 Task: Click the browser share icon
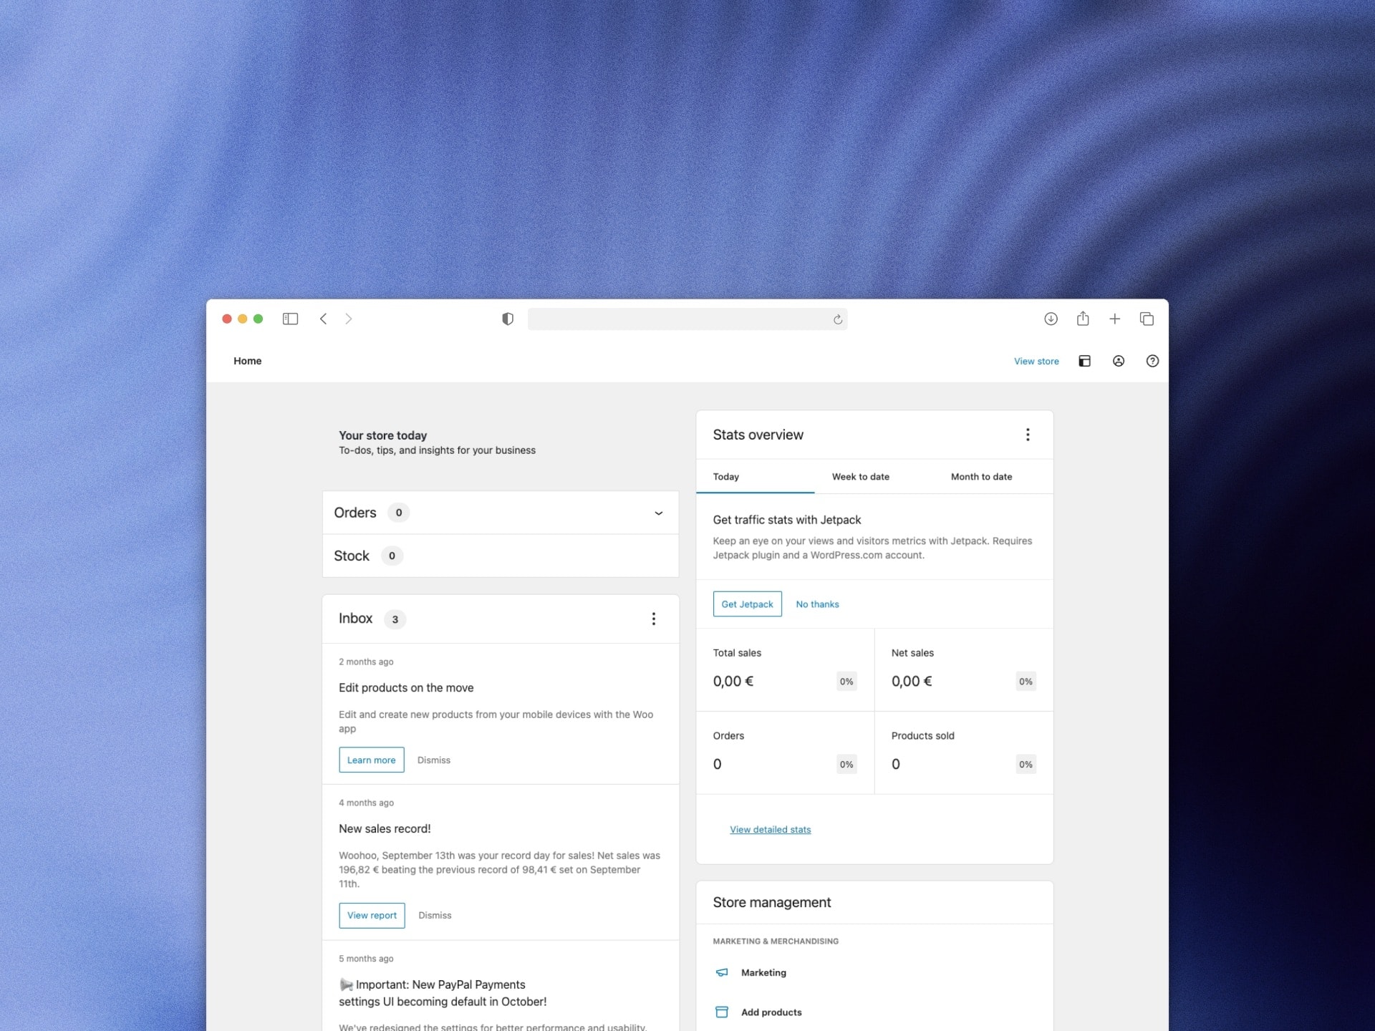(x=1083, y=319)
